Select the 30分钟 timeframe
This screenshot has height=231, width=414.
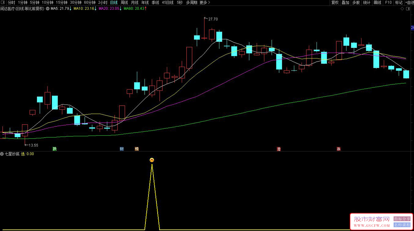coord(75,3)
